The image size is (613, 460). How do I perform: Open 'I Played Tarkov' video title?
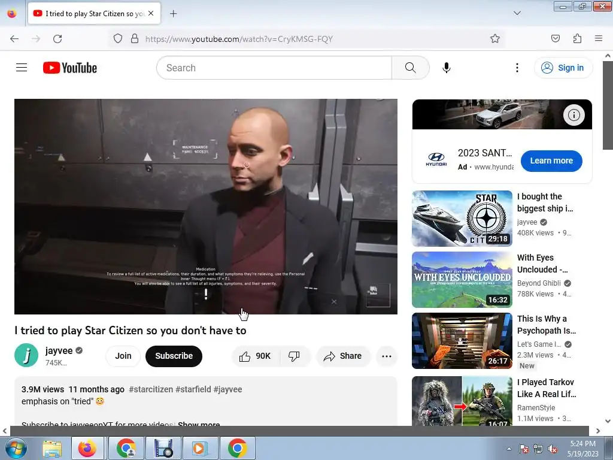click(x=547, y=388)
